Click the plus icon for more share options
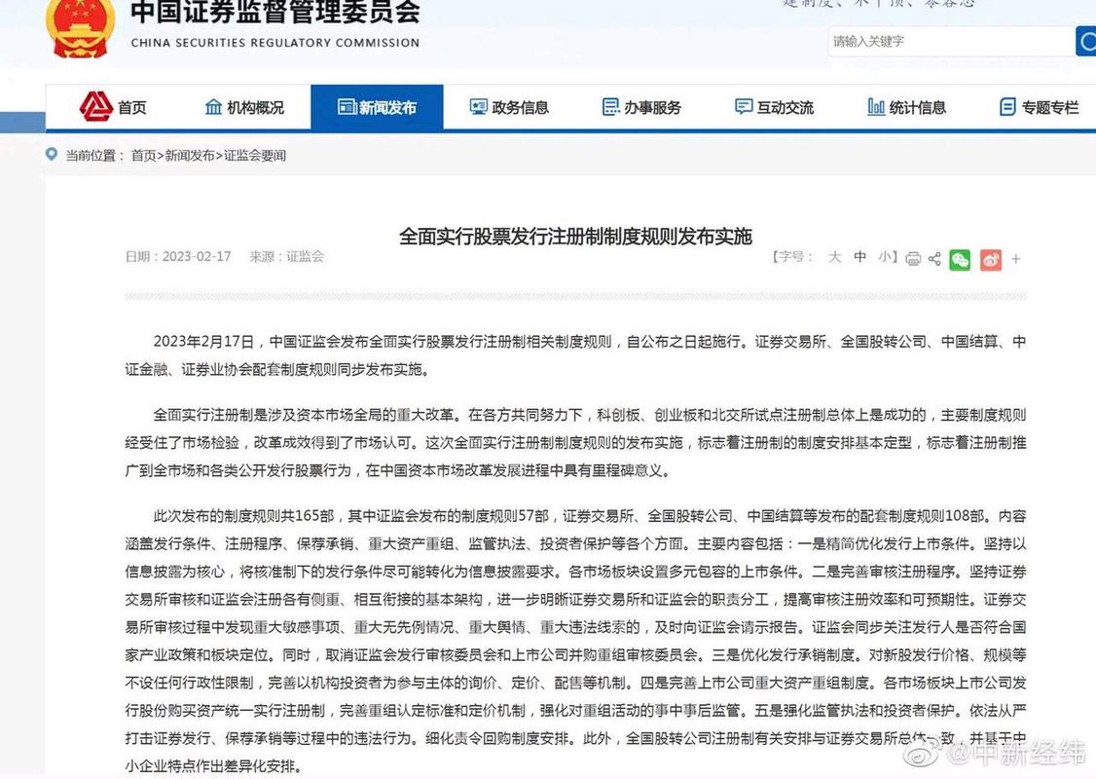 tap(1017, 259)
